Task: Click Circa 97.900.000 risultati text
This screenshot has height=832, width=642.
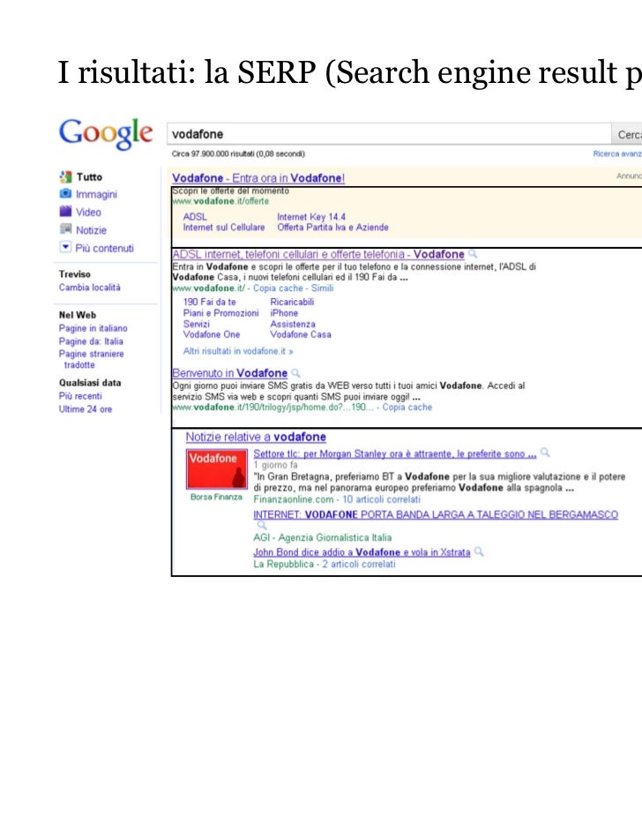Action: [x=238, y=154]
